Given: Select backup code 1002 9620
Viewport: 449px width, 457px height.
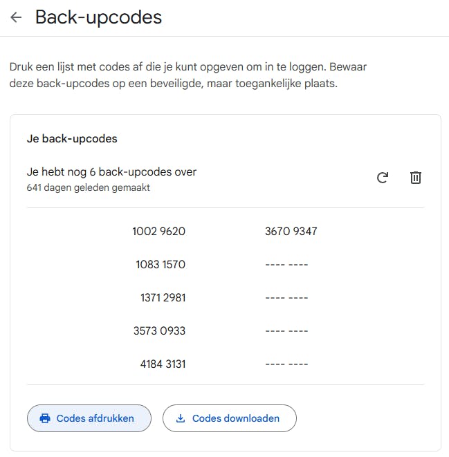Looking at the screenshot, I should point(158,231).
